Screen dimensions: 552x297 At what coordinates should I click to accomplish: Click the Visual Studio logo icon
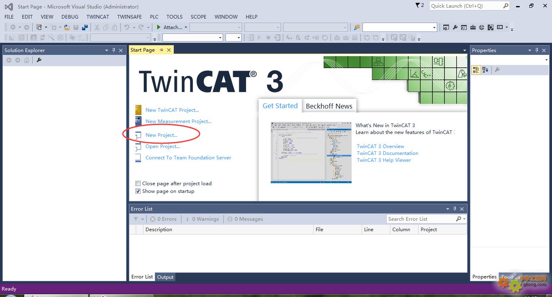[x=8, y=6]
